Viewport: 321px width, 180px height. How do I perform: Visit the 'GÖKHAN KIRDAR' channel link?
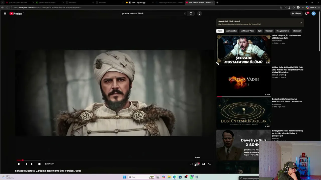tap(278, 75)
